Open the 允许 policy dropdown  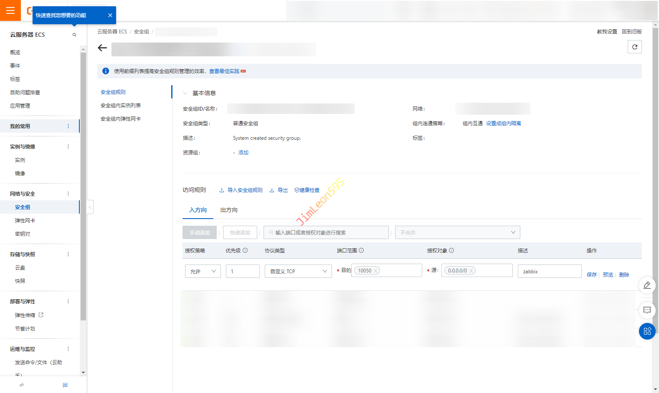(x=203, y=271)
